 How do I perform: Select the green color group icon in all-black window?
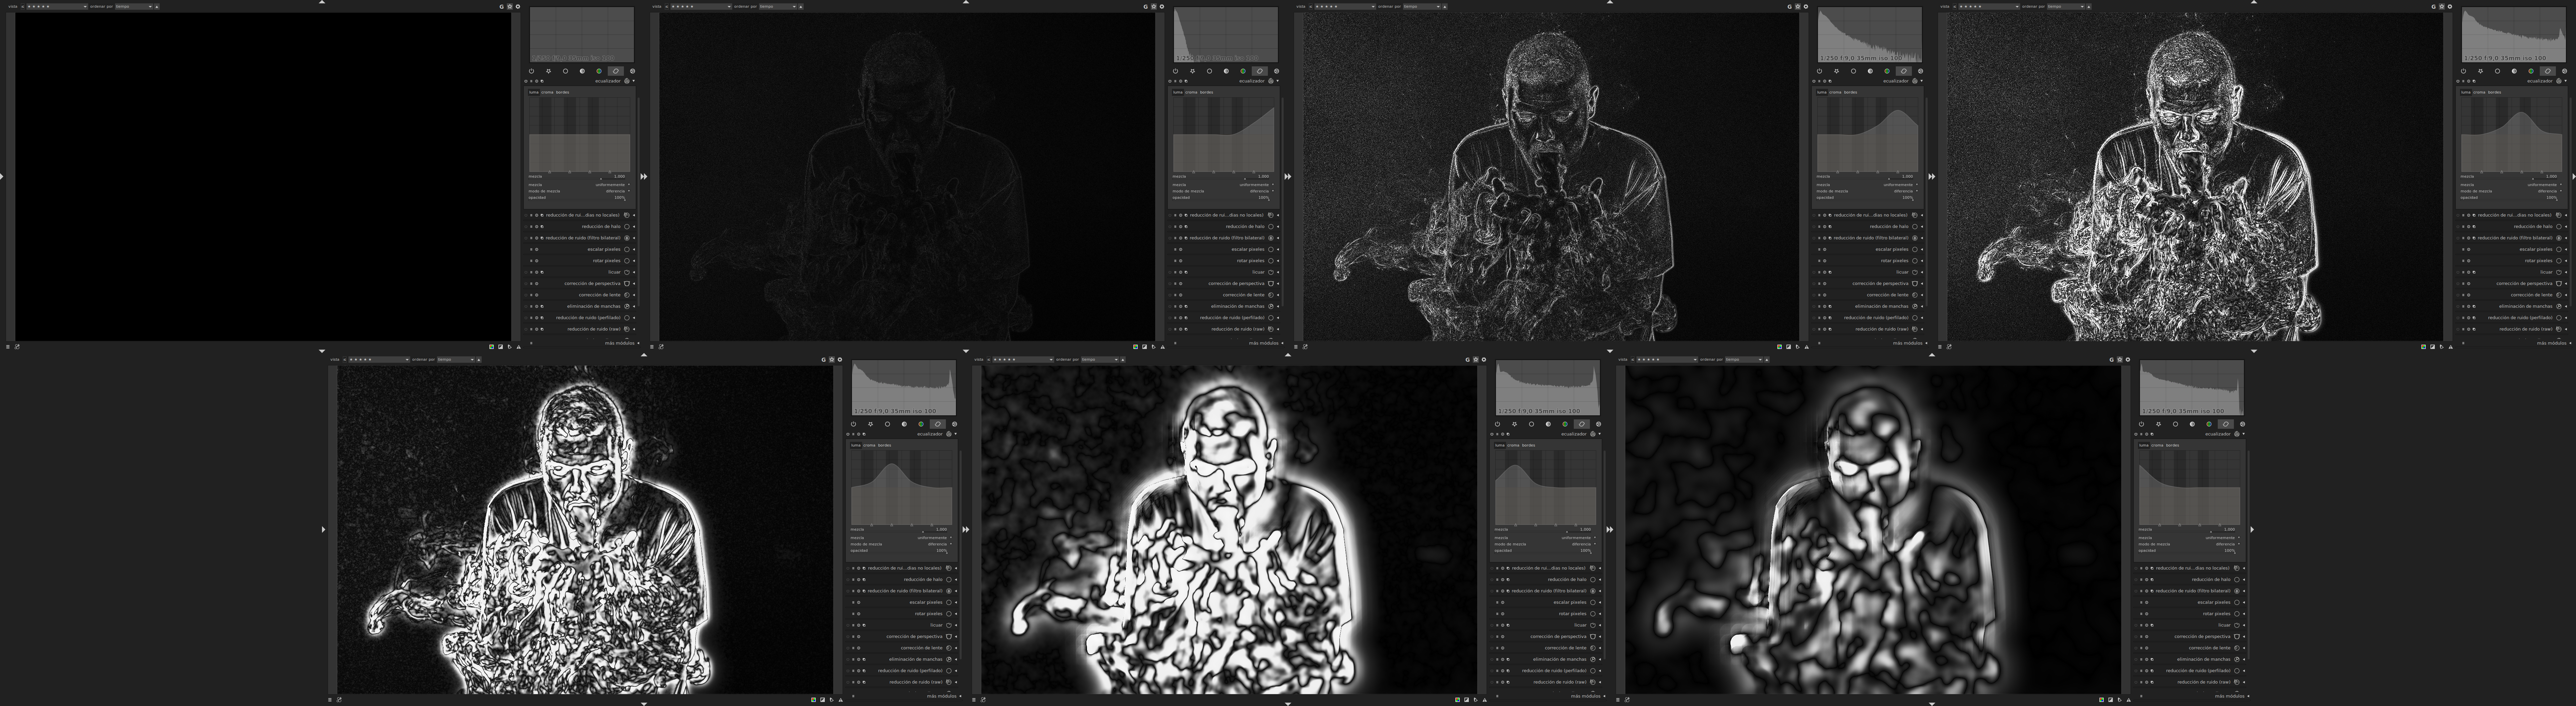[599, 71]
